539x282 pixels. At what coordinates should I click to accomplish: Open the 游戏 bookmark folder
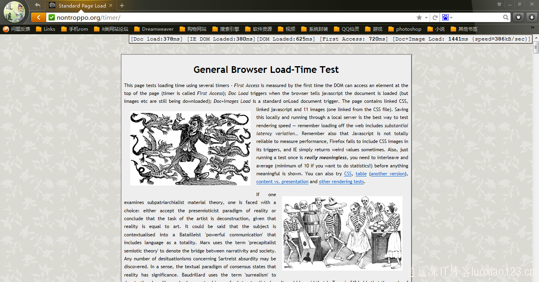(x=374, y=29)
